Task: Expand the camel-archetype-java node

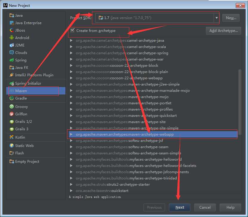Action: [x=71, y=41]
